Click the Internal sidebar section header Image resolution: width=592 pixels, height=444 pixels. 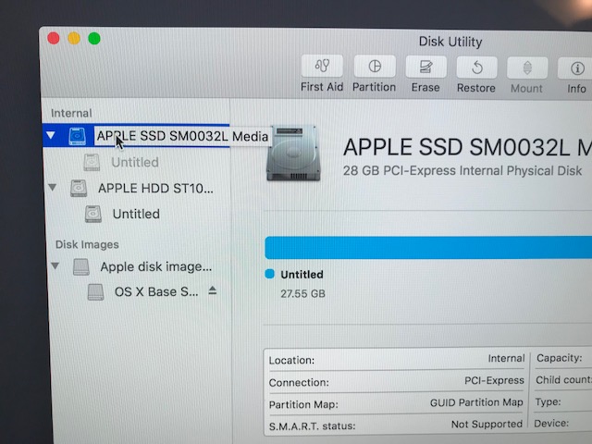point(71,113)
